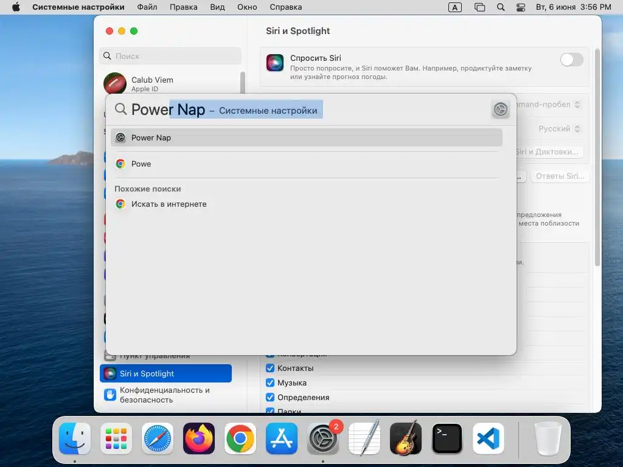Select Siri и Spotlight in sidebar

165,373
